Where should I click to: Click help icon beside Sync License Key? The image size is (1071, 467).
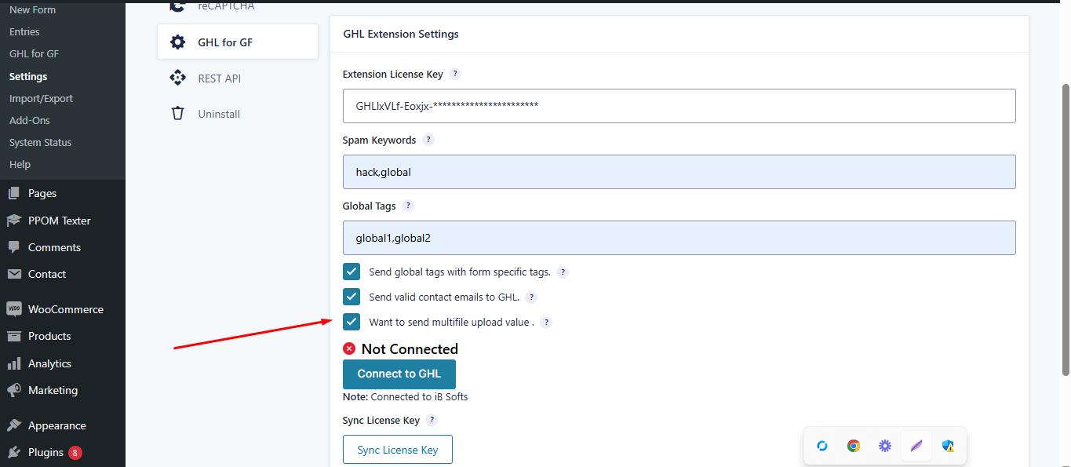[432, 420]
